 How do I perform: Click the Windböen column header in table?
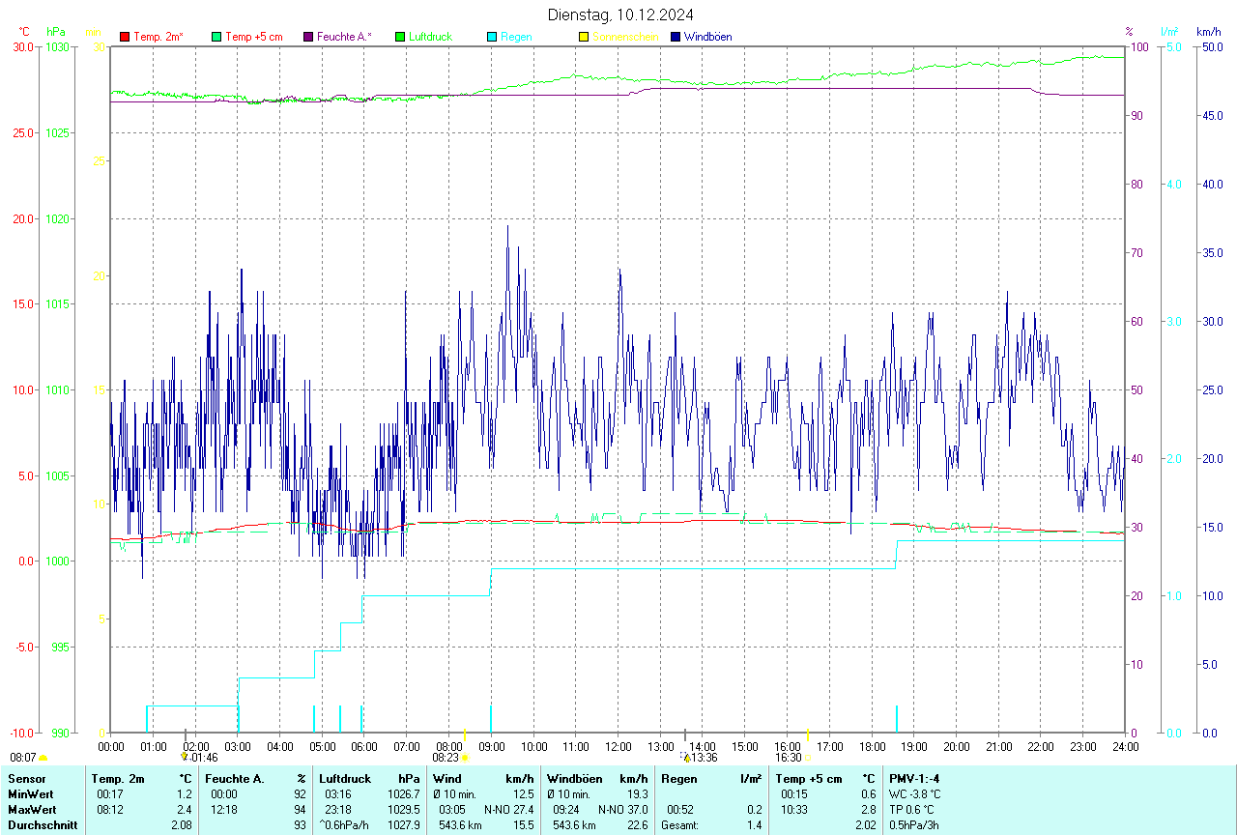573,779
